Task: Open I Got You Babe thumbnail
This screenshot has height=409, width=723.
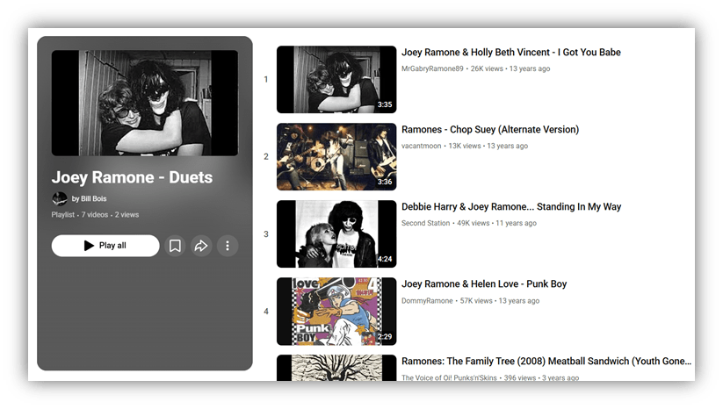Action: (x=336, y=80)
